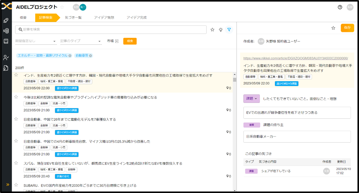The image size is (359, 193).
Task: Expand the left sidebar with double chevron
Action: [8, 185]
